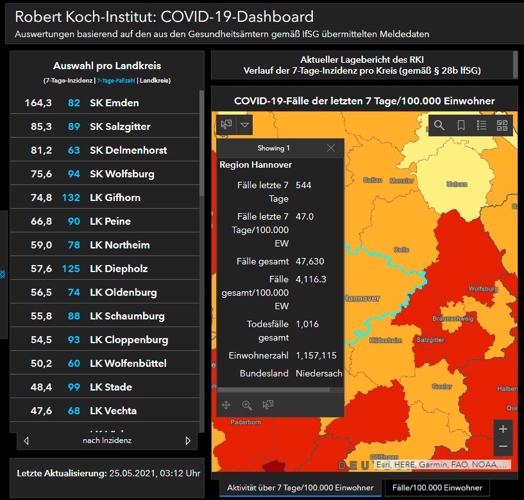
Task: Zoom out on the map
Action: 503,447
